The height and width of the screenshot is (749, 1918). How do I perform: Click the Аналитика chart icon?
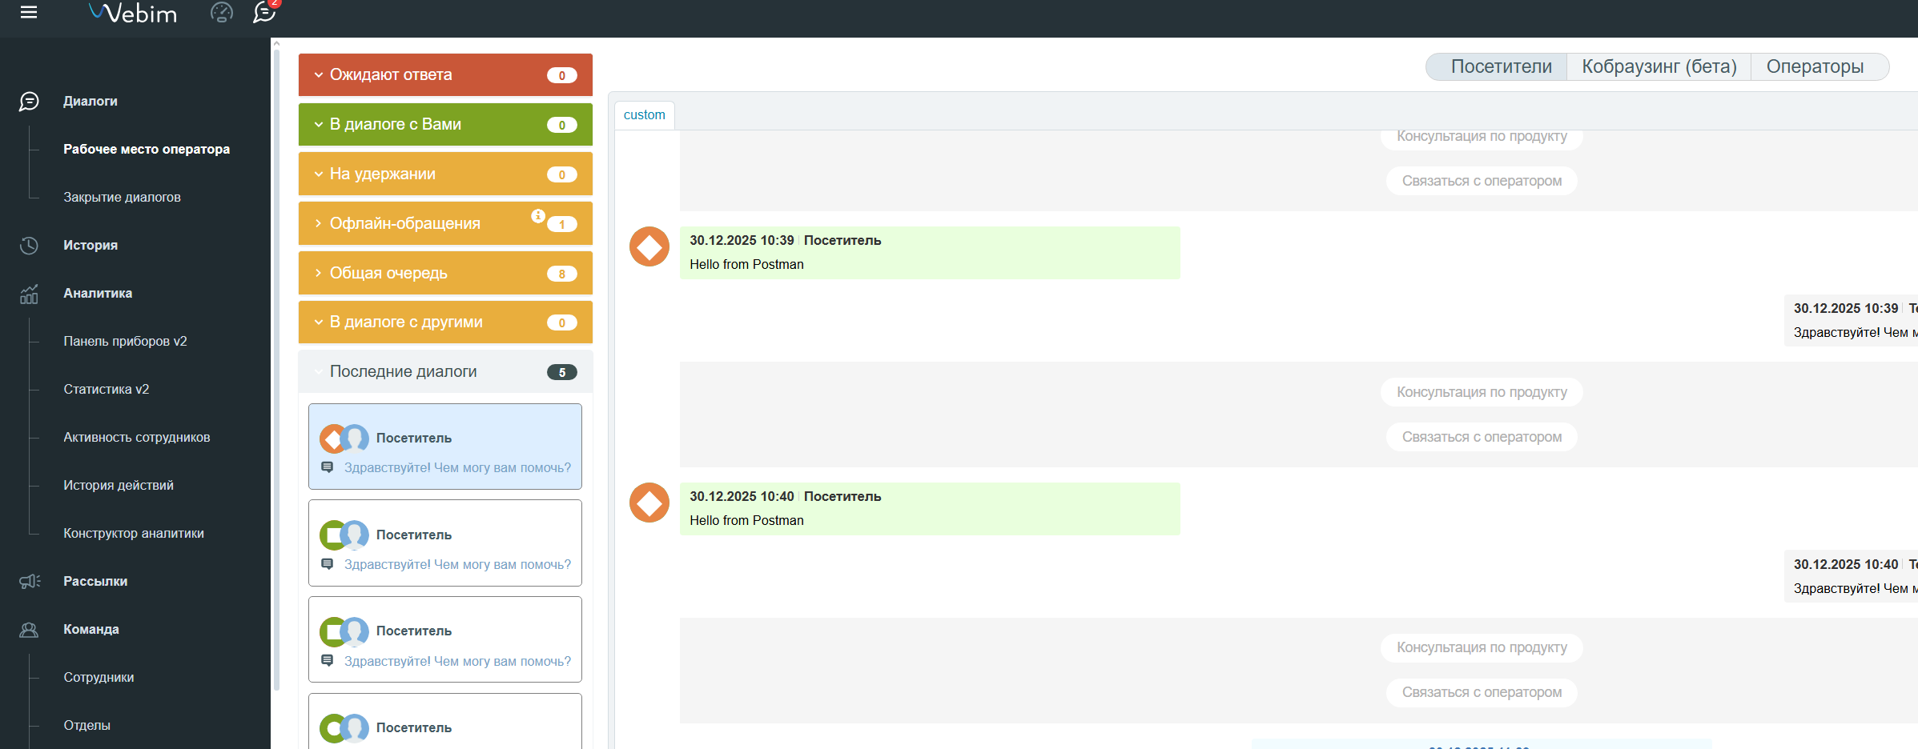pyautogui.click(x=29, y=294)
